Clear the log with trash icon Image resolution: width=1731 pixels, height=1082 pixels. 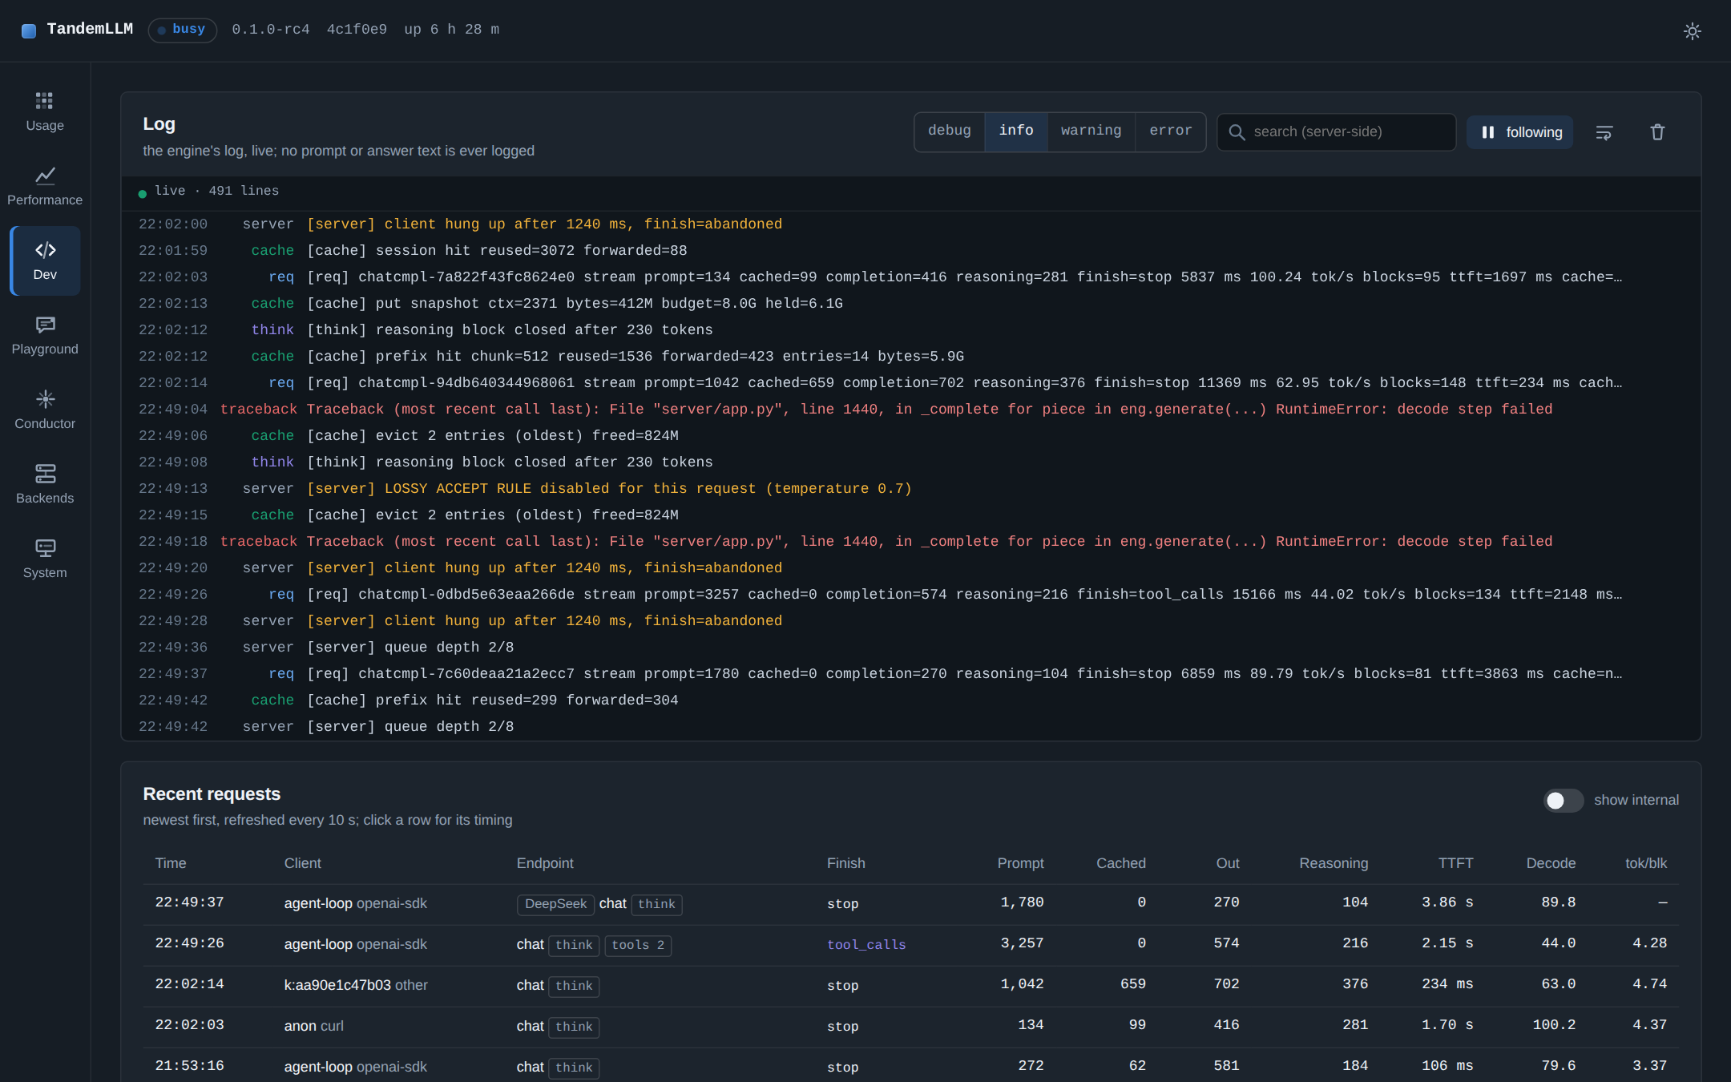[1657, 132]
